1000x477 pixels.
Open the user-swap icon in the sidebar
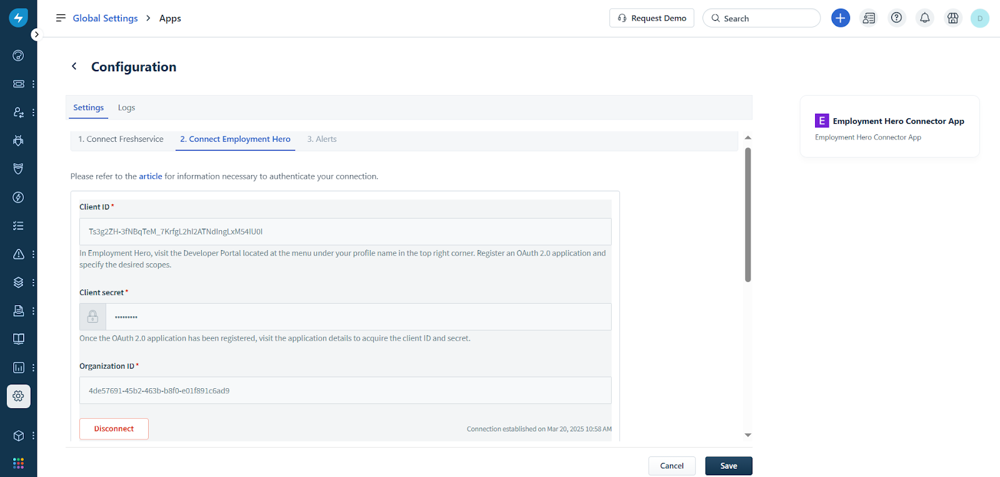click(19, 113)
